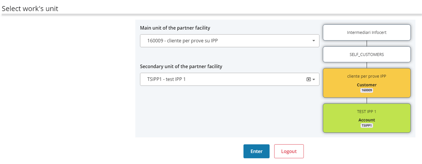Open the main unit dropdown arrow
The image size is (422, 164).
[314, 41]
